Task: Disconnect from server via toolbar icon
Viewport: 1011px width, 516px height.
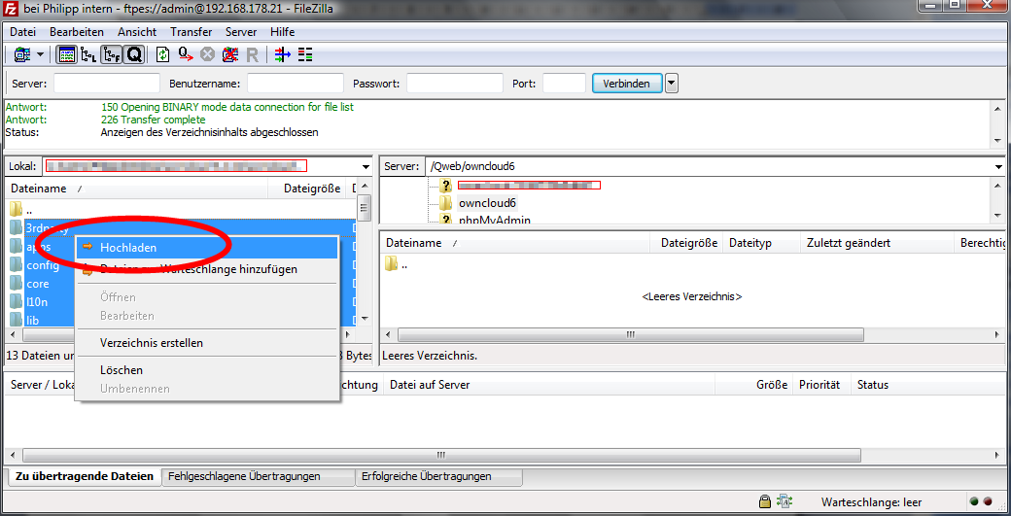Action: (230, 54)
